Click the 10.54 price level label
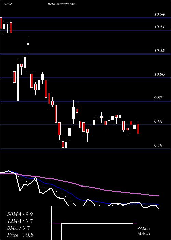The width and height of the screenshot is (171, 240). 159,14
